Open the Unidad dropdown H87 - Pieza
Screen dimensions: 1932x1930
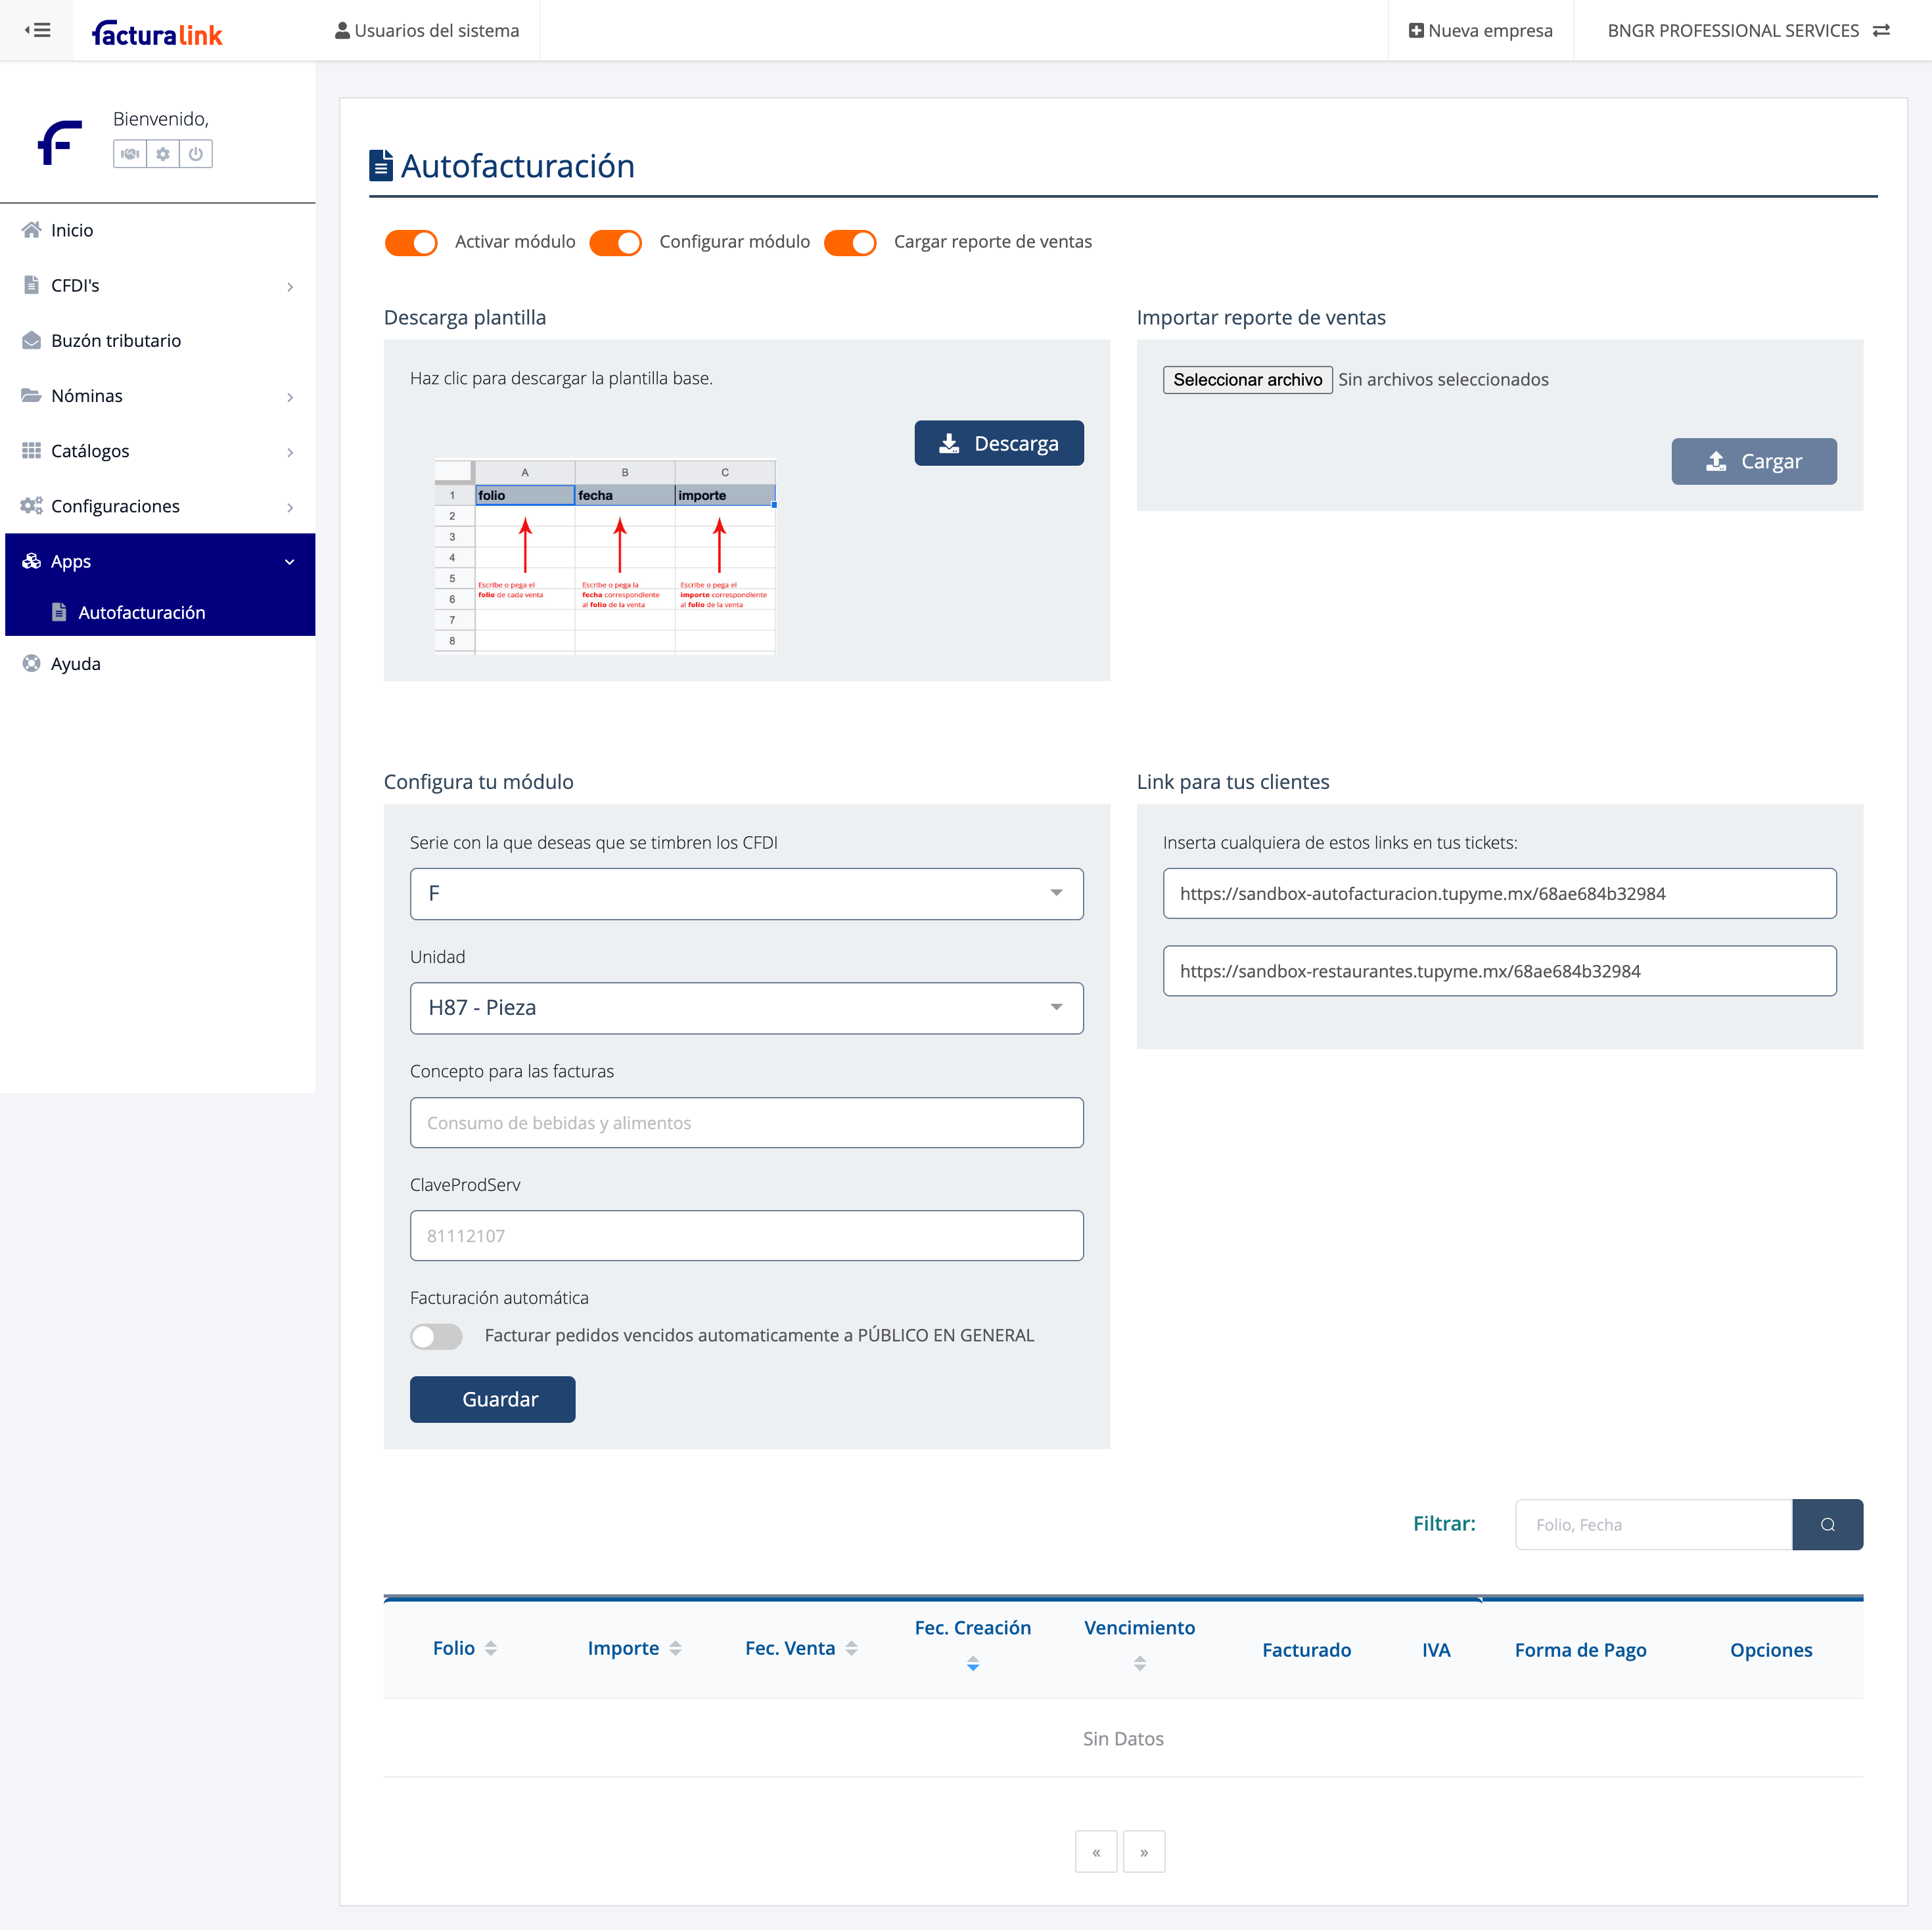click(x=746, y=1008)
